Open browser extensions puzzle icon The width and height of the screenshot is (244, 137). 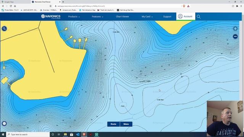tap(237, 6)
